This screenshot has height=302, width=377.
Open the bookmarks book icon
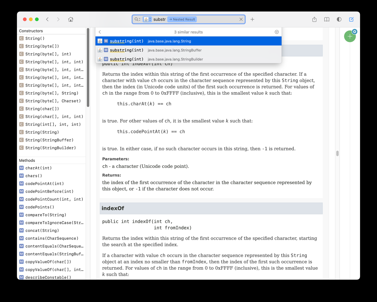(327, 19)
